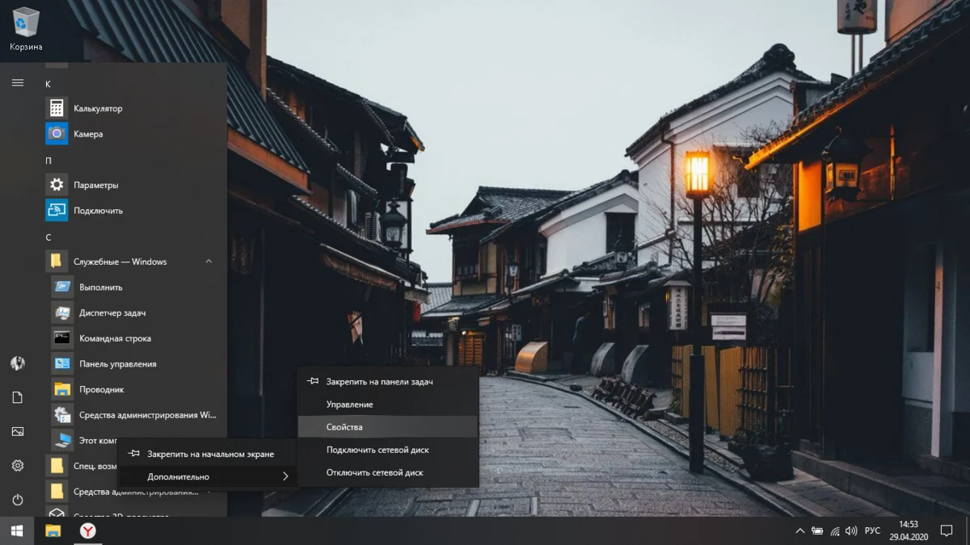
Task: Open Documents from the Start sidebar
Action: 18,397
